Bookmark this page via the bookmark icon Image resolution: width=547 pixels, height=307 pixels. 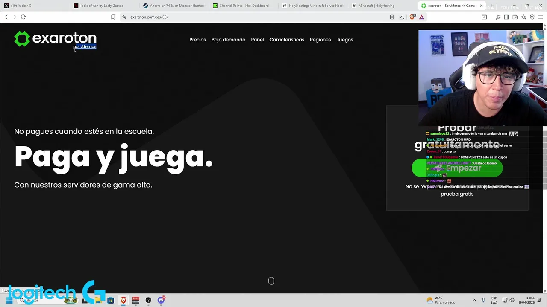tap(113, 17)
